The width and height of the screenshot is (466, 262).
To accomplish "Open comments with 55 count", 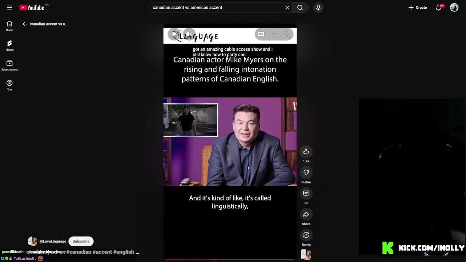I will coord(306,193).
